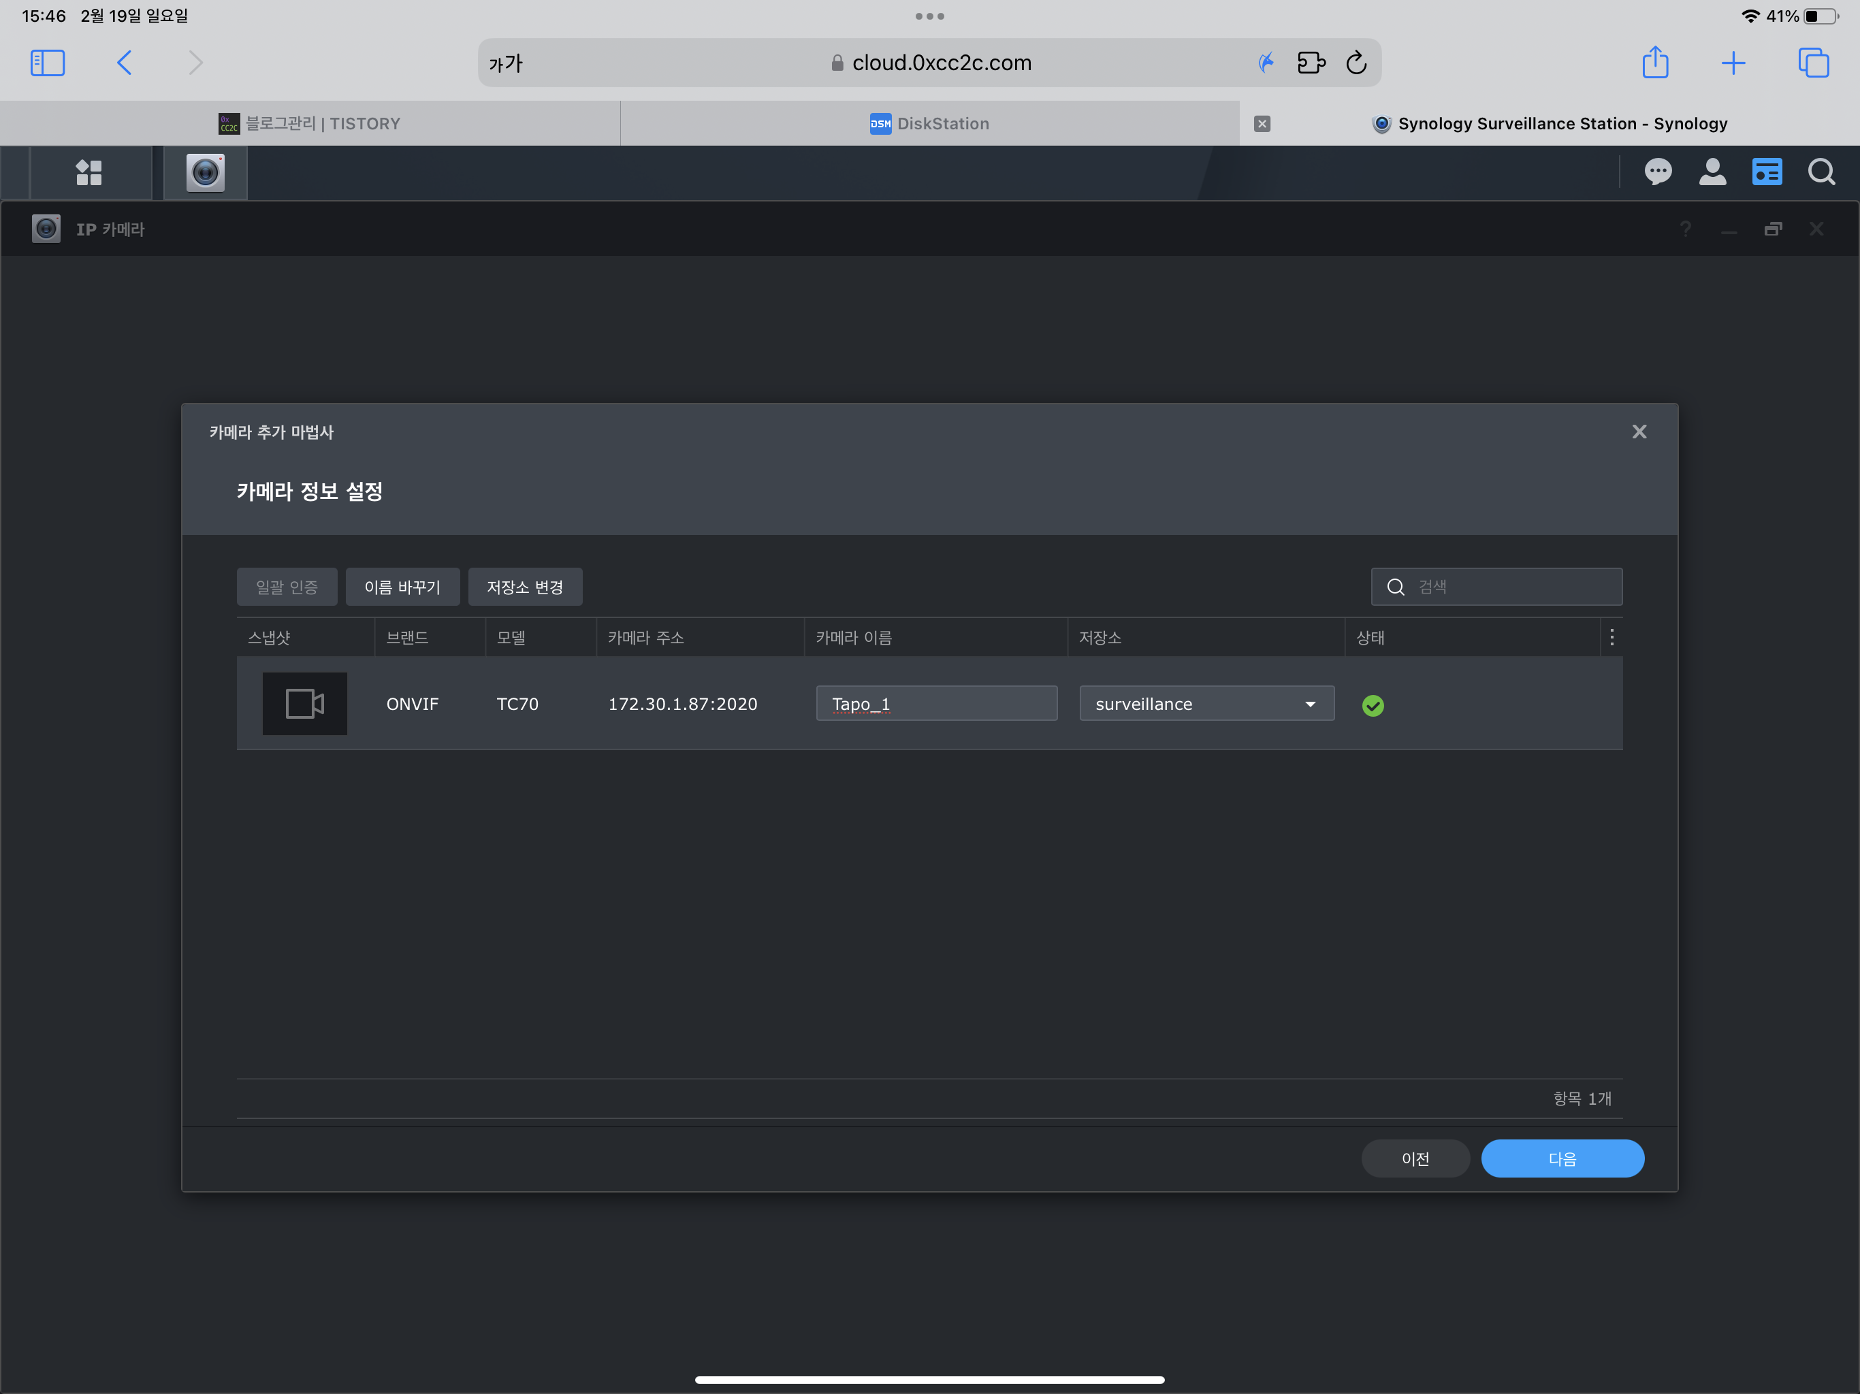Image resolution: width=1860 pixels, height=1394 pixels.
Task: Open the column options three-dot menu
Action: pyautogui.click(x=1611, y=637)
